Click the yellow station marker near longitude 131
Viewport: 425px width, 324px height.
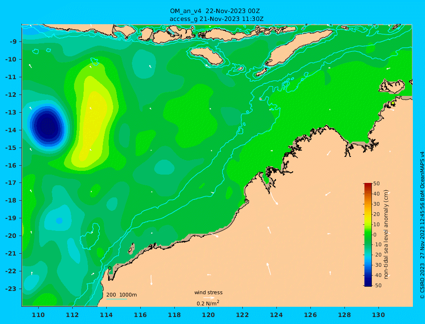(x=393, y=103)
